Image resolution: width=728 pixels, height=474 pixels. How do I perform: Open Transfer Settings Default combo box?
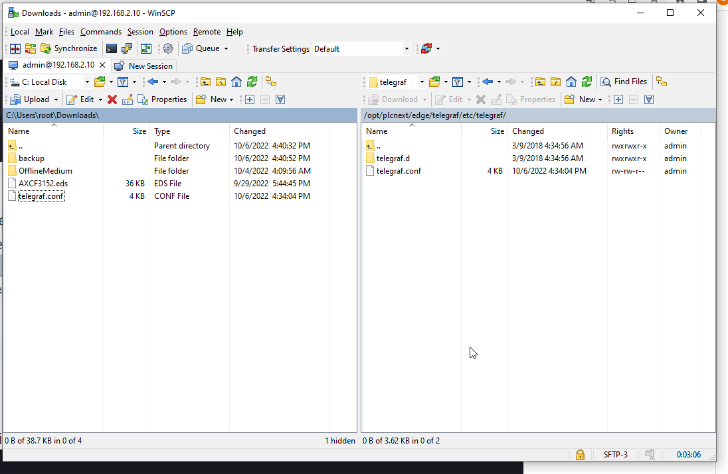pyautogui.click(x=361, y=48)
